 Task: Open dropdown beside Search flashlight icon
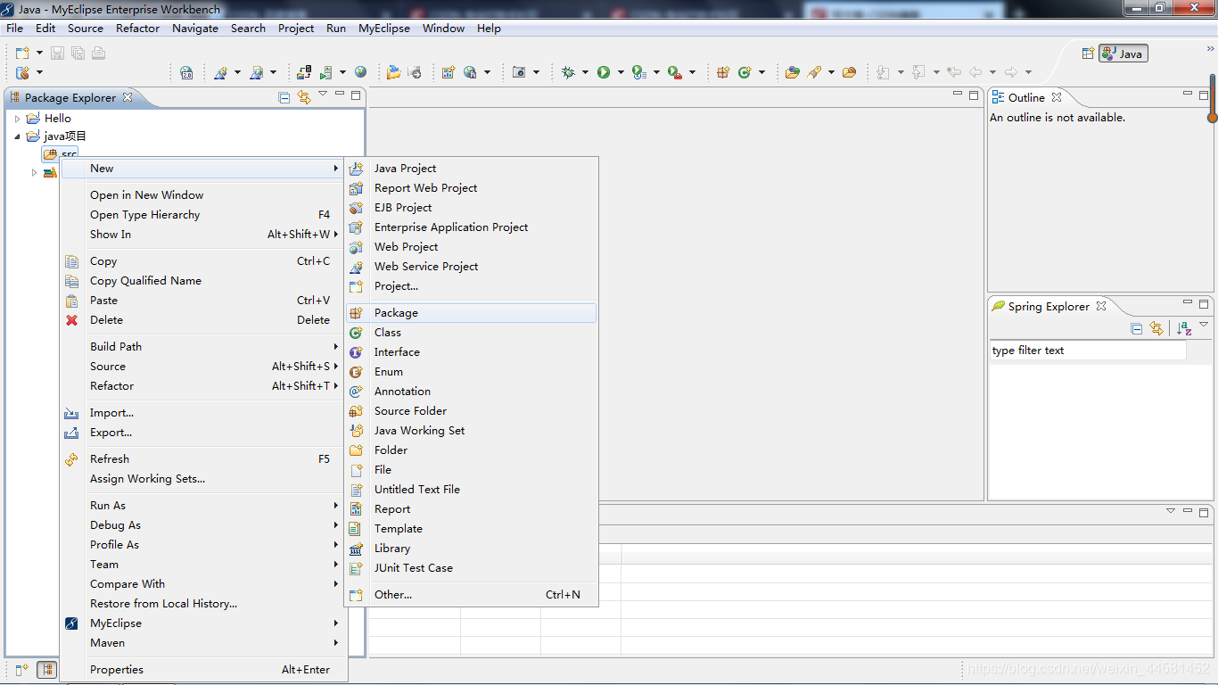[x=831, y=72]
